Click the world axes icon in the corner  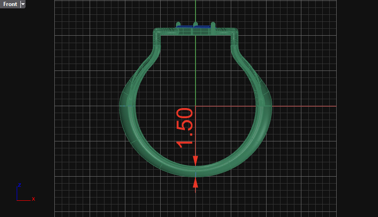click(x=26, y=192)
